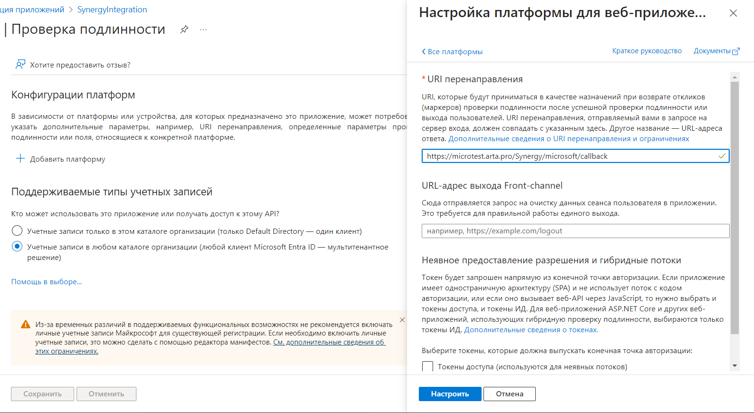Focus the Front-channel logout URL field
Image resolution: width=754 pixels, height=413 pixels.
[x=575, y=231]
